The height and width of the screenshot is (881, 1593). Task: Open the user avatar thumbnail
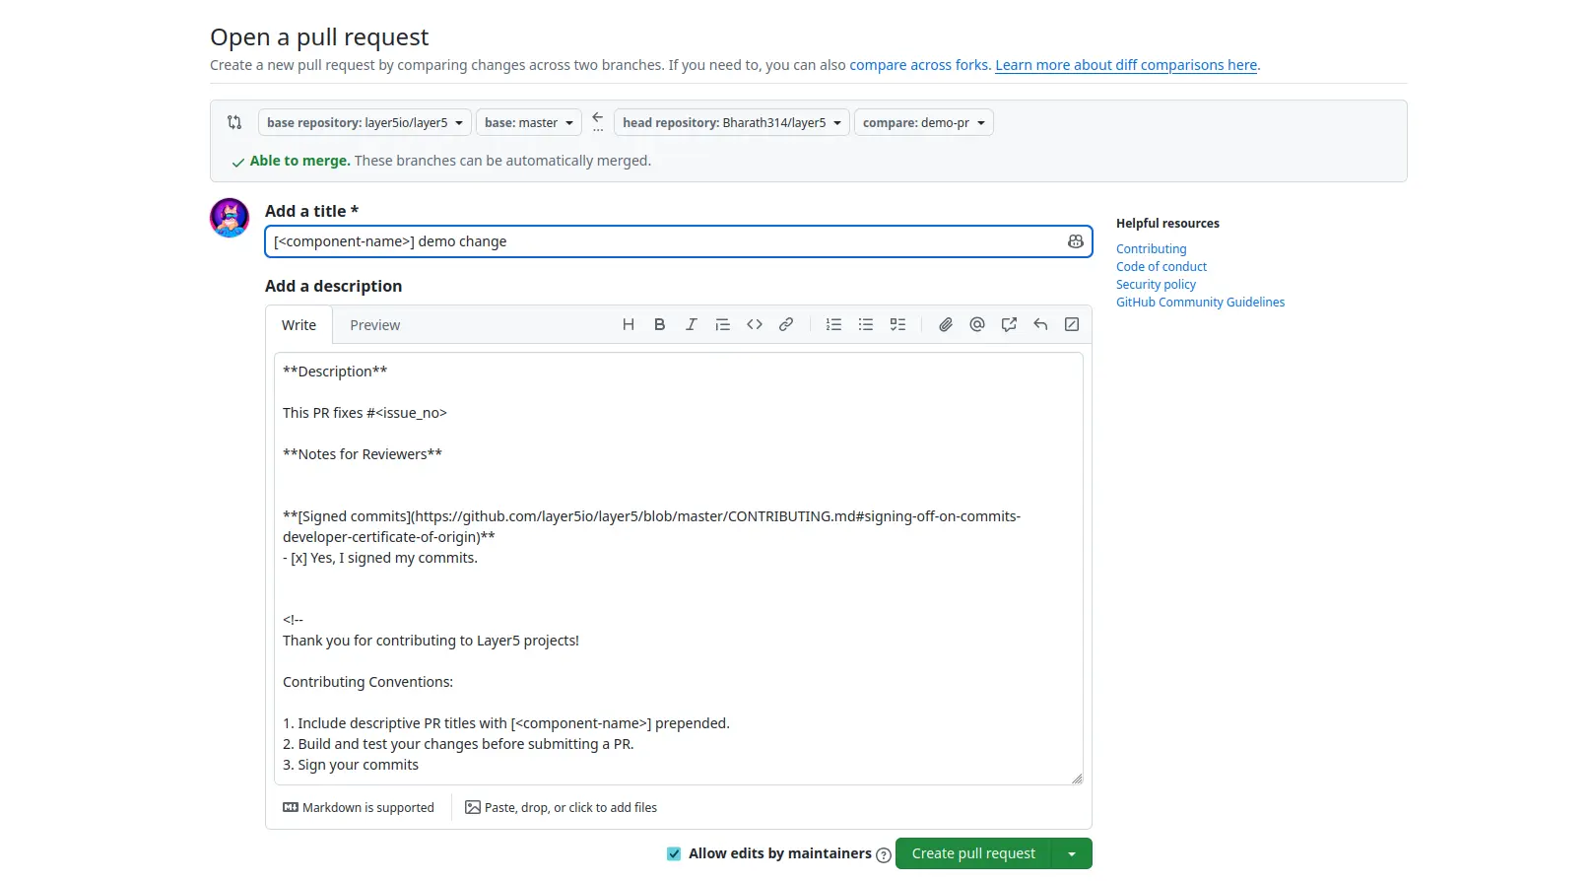click(230, 218)
